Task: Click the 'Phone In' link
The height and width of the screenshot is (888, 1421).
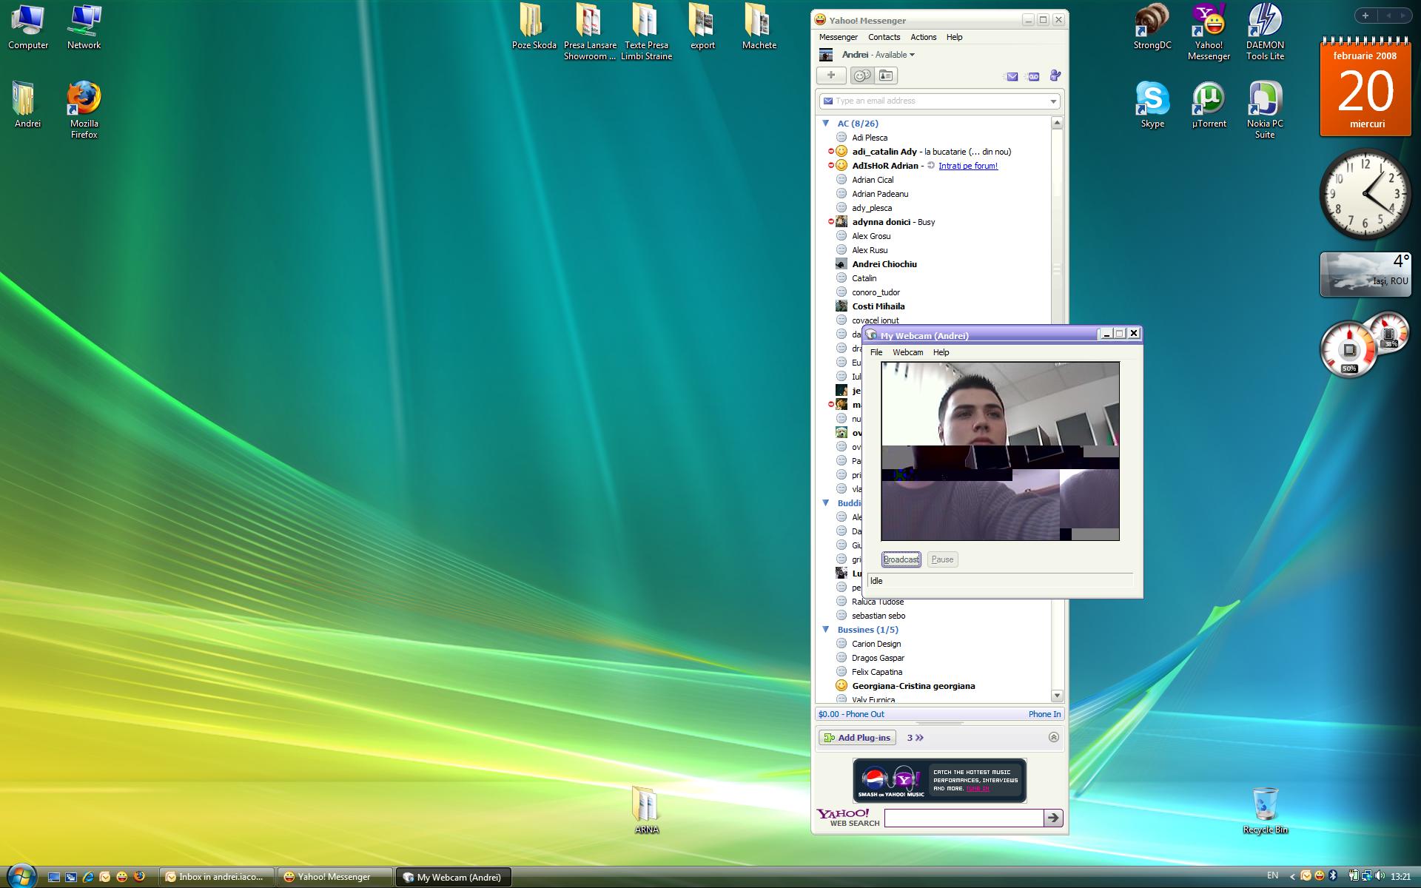Action: tap(1044, 714)
